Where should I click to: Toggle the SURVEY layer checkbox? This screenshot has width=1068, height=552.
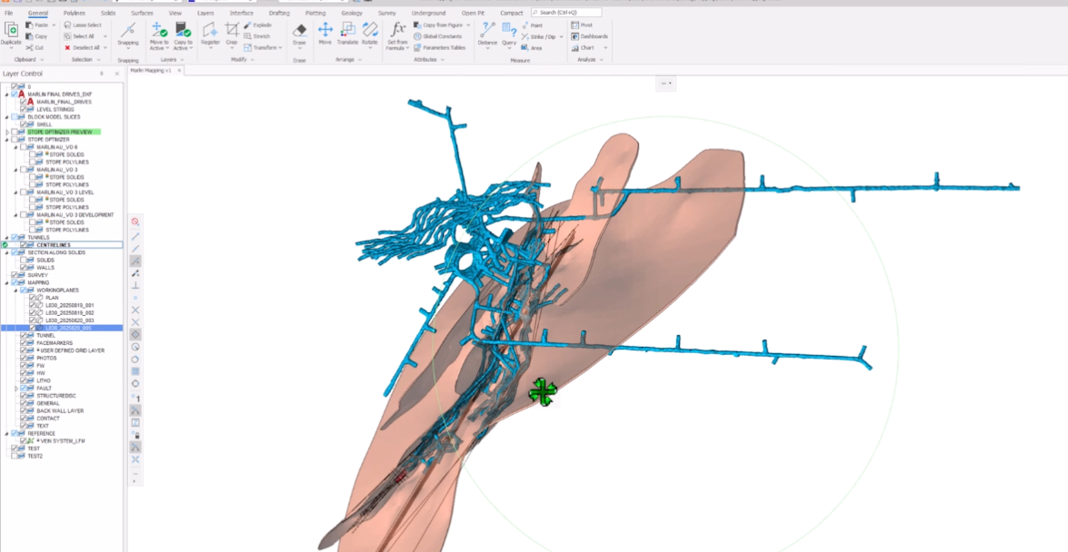click(15, 275)
